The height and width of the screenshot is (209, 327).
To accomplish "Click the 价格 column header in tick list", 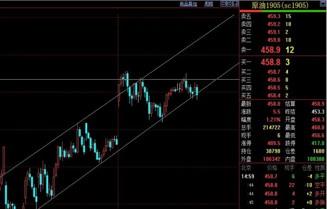I will pos(272,168).
